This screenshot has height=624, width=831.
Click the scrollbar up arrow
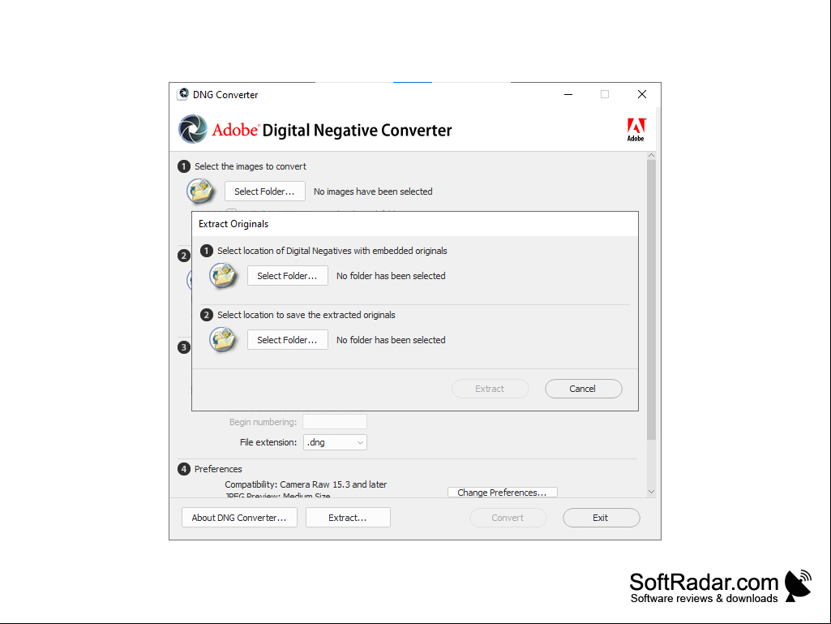(x=651, y=156)
